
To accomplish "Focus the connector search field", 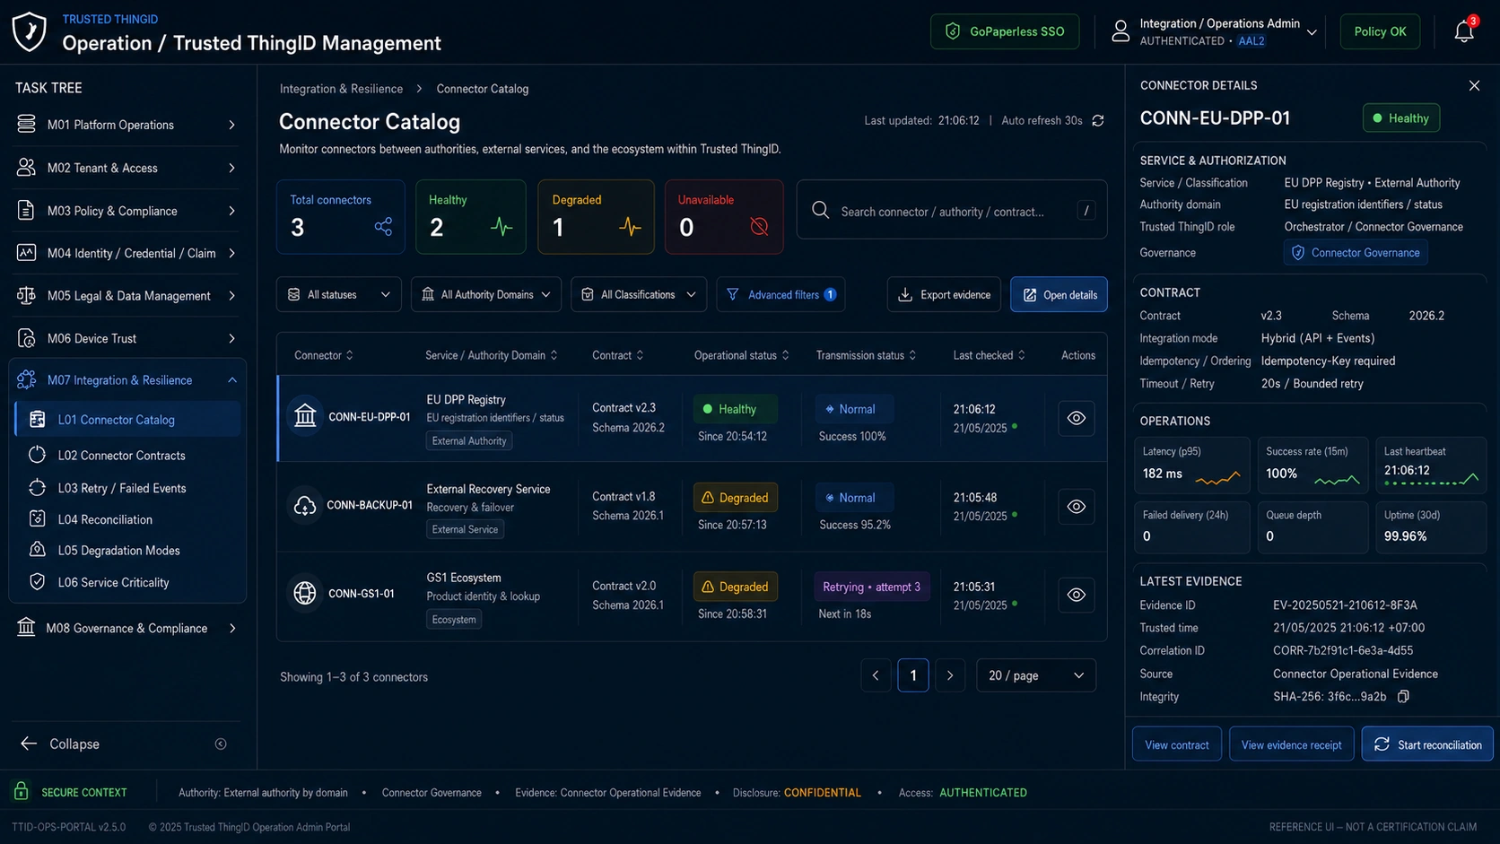I will [952, 211].
